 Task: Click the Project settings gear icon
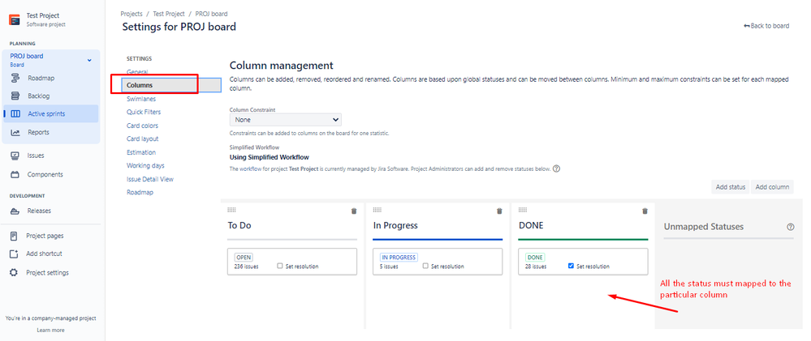[x=15, y=272]
